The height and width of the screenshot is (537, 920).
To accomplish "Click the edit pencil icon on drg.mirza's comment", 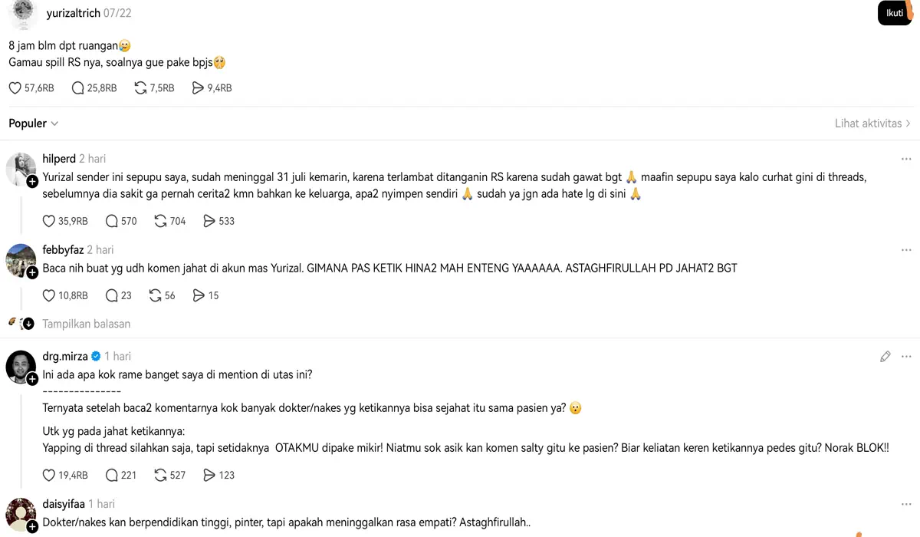I will (886, 357).
